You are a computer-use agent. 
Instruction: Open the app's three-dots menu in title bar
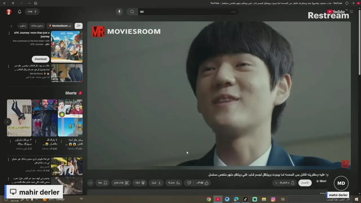coord(29,3)
